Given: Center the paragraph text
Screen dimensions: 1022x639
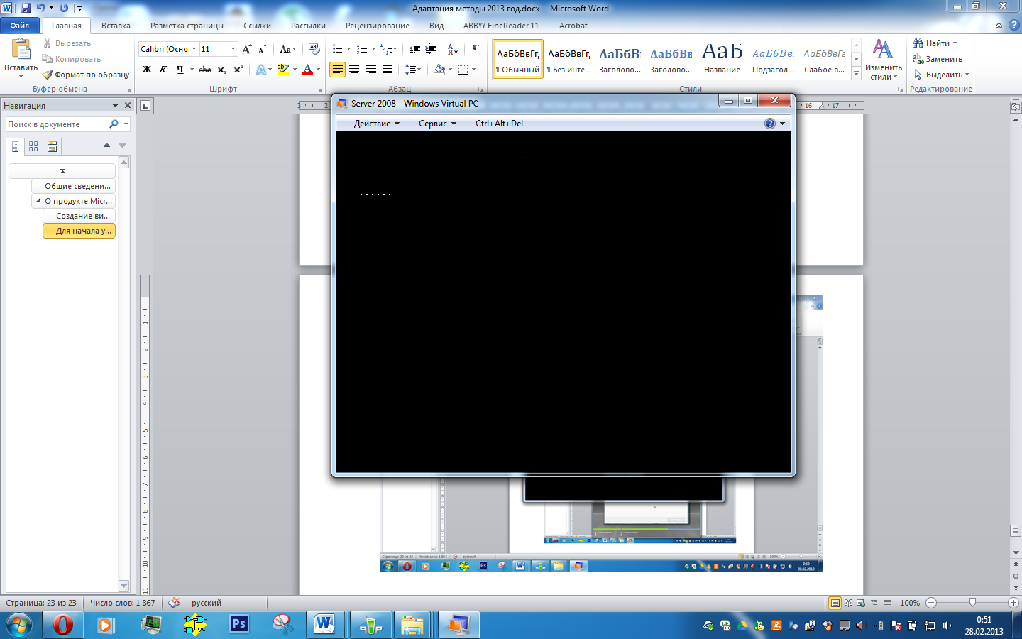Looking at the screenshot, I should point(354,70).
